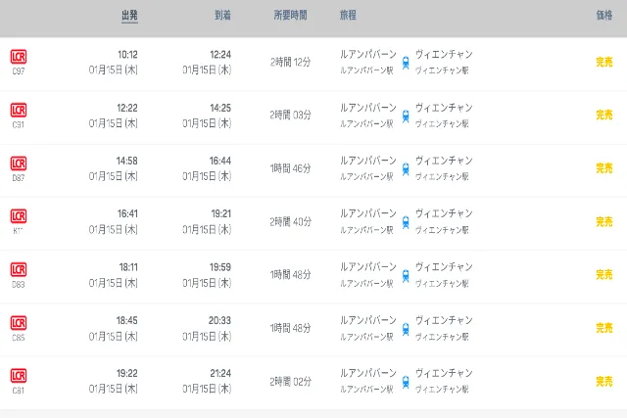Viewport: 627px width, 418px height.
Task: Click the LCR logo on the 14:58 train row
Action: (19, 163)
